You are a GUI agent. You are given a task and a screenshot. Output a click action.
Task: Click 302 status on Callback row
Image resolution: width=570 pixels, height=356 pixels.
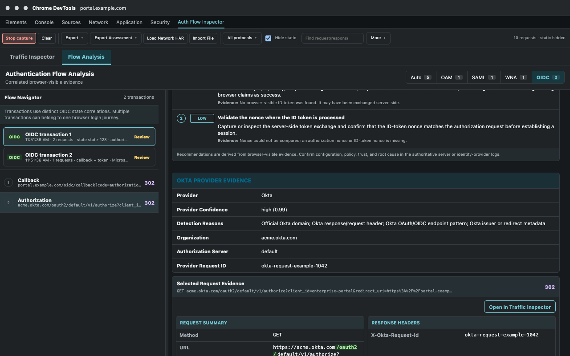coord(150,183)
